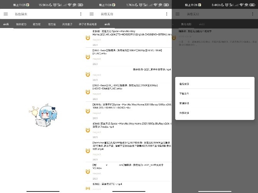Tap the dimmed hamburger menu on third phone screen
The height and width of the screenshot is (193, 258).
(x=178, y=14)
